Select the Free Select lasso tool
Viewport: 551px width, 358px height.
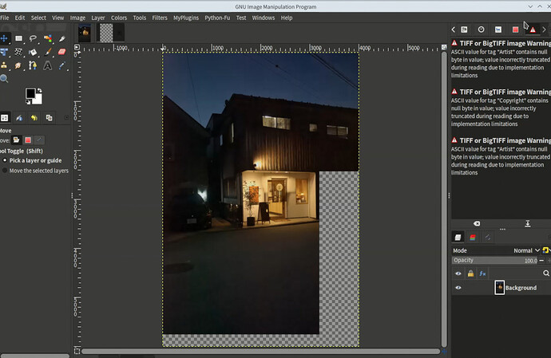click(33, 38)
